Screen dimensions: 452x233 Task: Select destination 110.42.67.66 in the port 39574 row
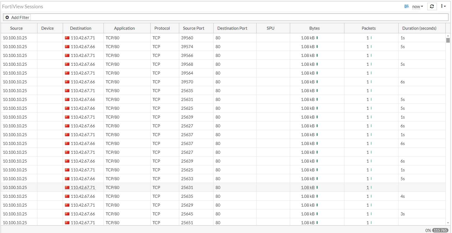click(83, 47)
